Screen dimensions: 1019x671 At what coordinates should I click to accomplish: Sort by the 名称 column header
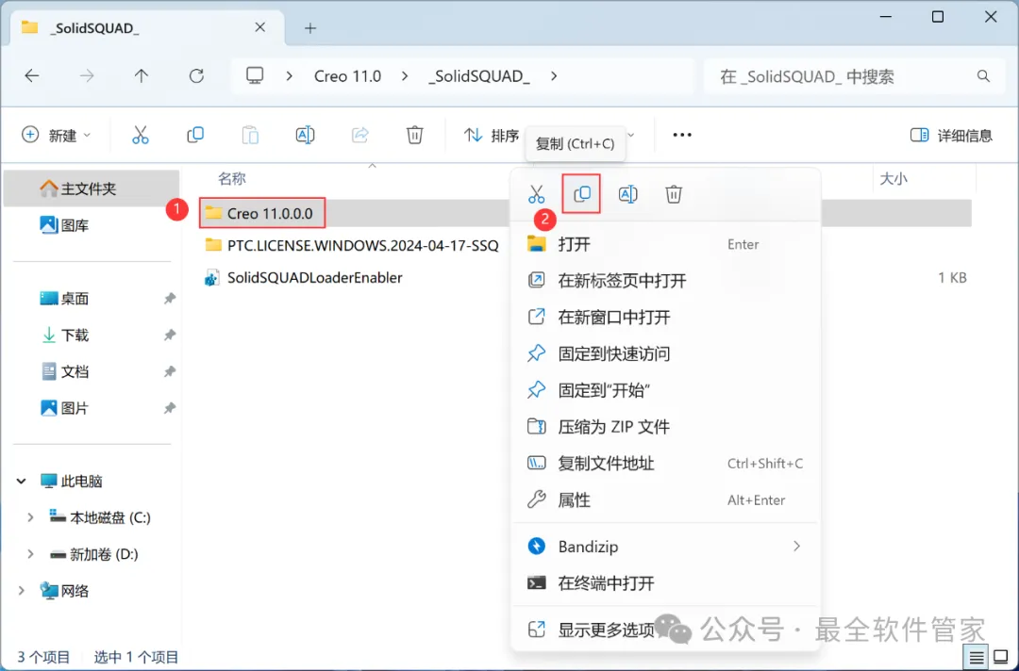[x=231, y=178]
